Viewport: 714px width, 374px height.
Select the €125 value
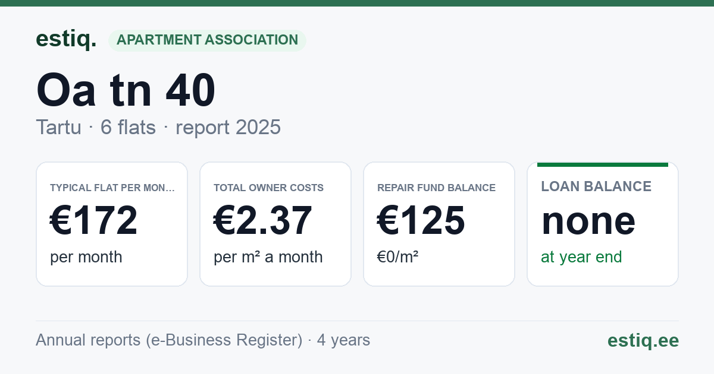pos(421,220)
